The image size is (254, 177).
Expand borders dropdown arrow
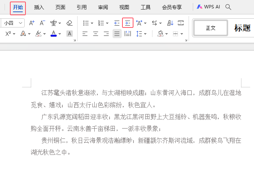point(182,34)
